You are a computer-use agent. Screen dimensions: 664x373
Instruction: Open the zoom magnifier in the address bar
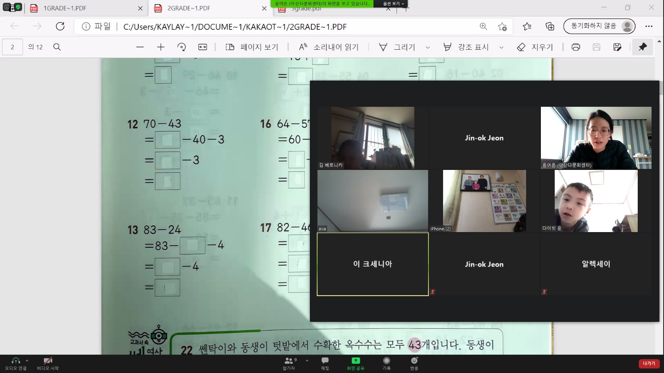483,26
